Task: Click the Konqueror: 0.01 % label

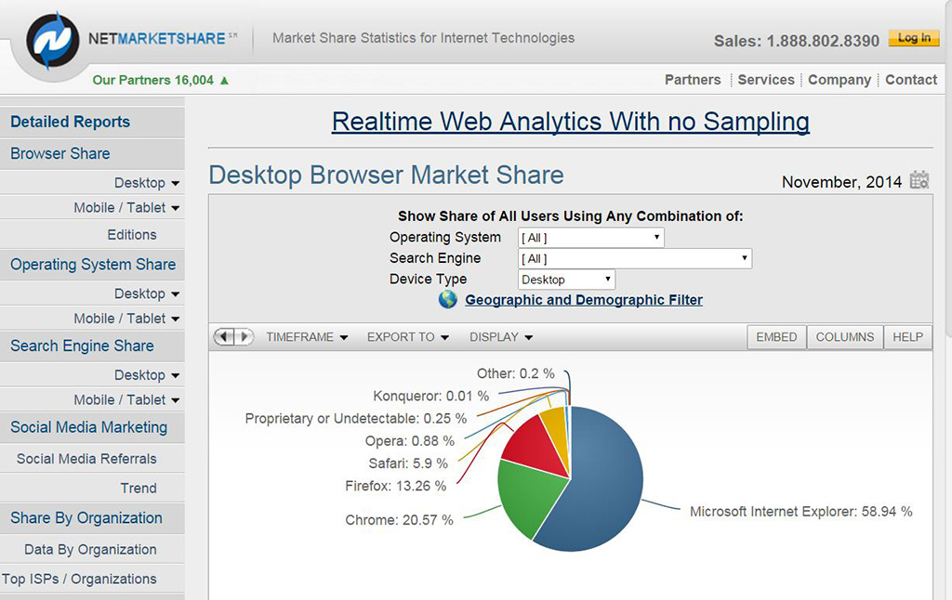Action: click(x=430, y=397)
